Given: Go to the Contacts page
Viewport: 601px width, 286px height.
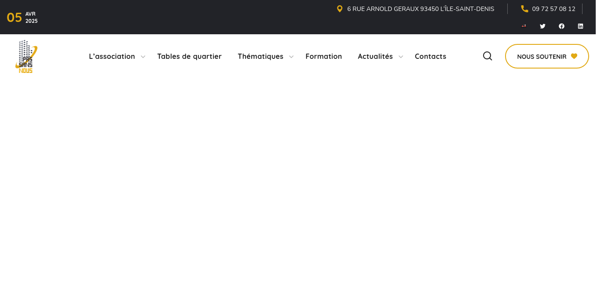Looking at the screenshot, I should click(x=430, y=56).
